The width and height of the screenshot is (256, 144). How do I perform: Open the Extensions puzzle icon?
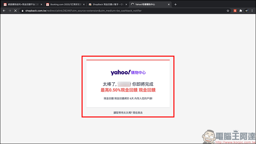click(x=241, y=11)
